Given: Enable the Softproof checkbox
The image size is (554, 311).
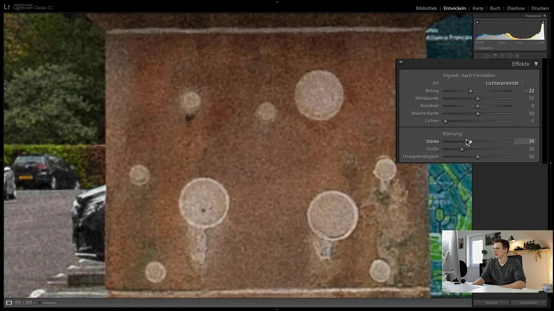Looking at the screenshot, I should (x=40, y=303).
